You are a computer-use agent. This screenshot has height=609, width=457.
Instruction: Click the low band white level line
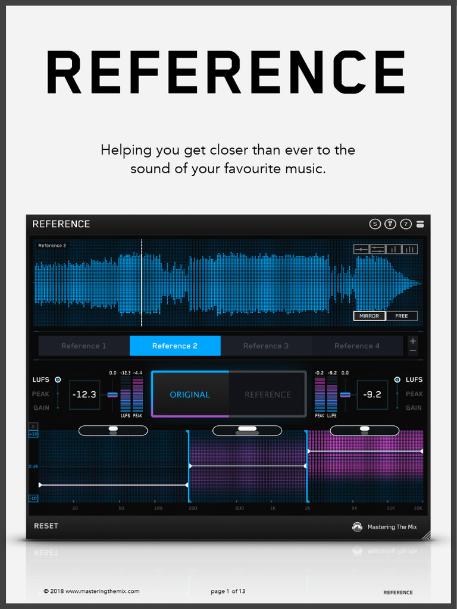pyautogui.click(x=113, y=485)
